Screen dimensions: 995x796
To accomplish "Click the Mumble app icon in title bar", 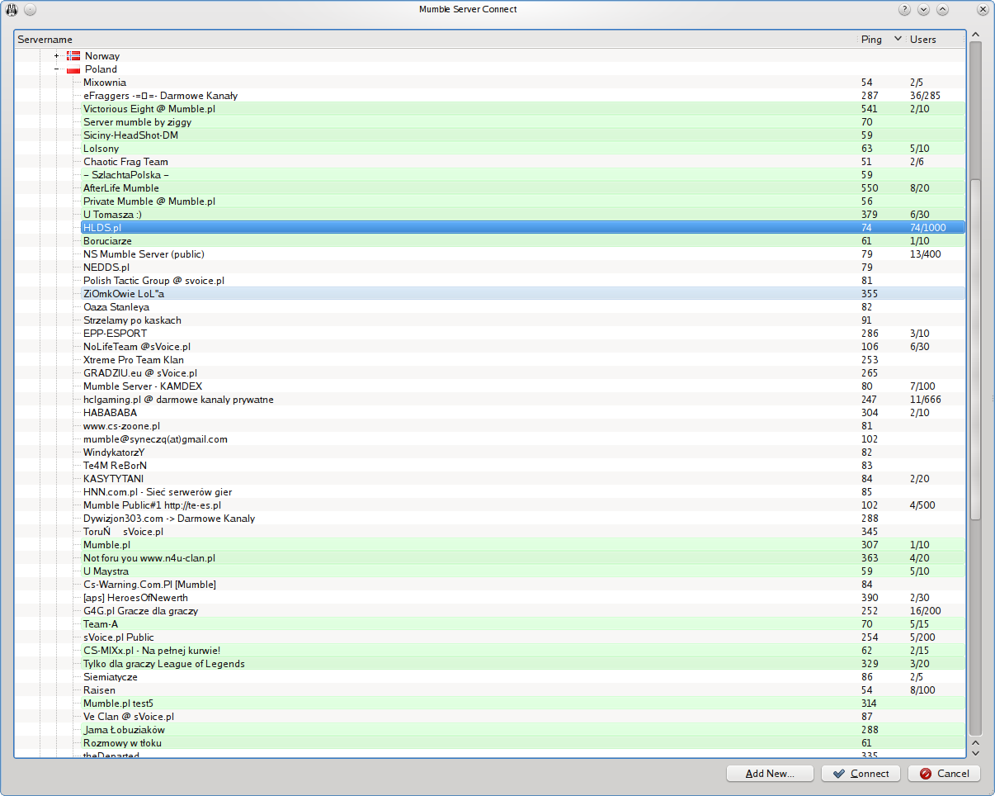I will [x=12, y=10].
